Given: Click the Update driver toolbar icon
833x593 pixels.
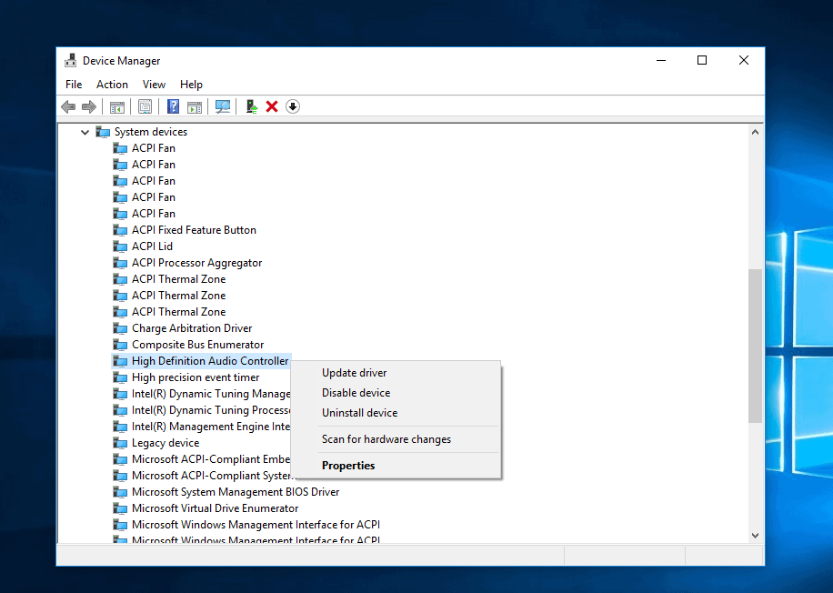Looking at the screenshot, I should tap(251, 106).
